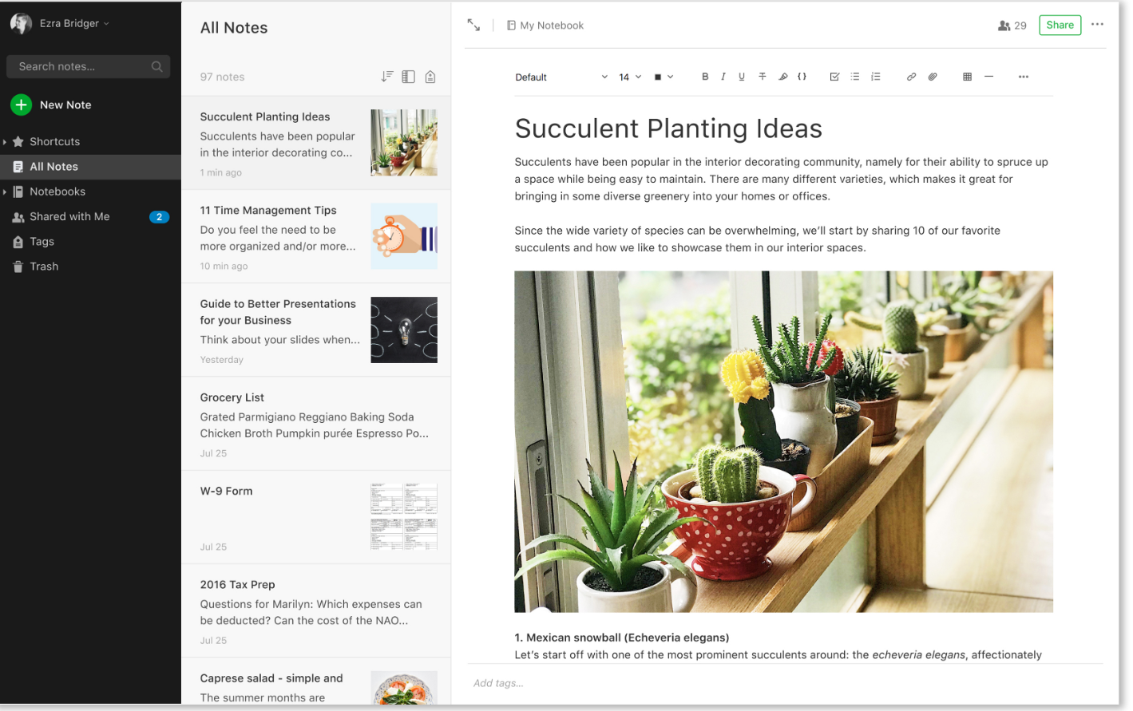Click the Add tags field

point(499,683)
